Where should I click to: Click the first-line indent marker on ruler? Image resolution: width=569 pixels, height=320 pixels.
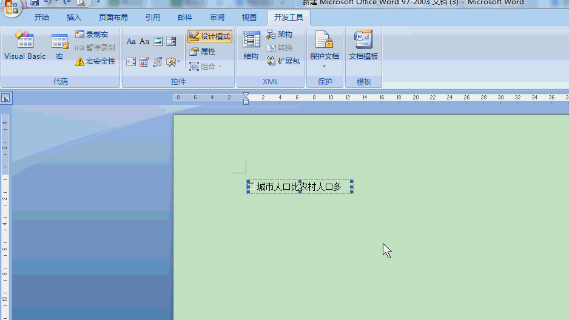click(246, 94)
